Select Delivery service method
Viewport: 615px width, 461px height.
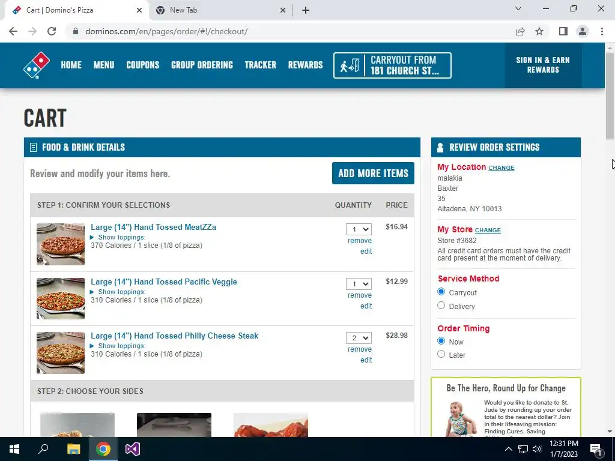coord(441,306)
